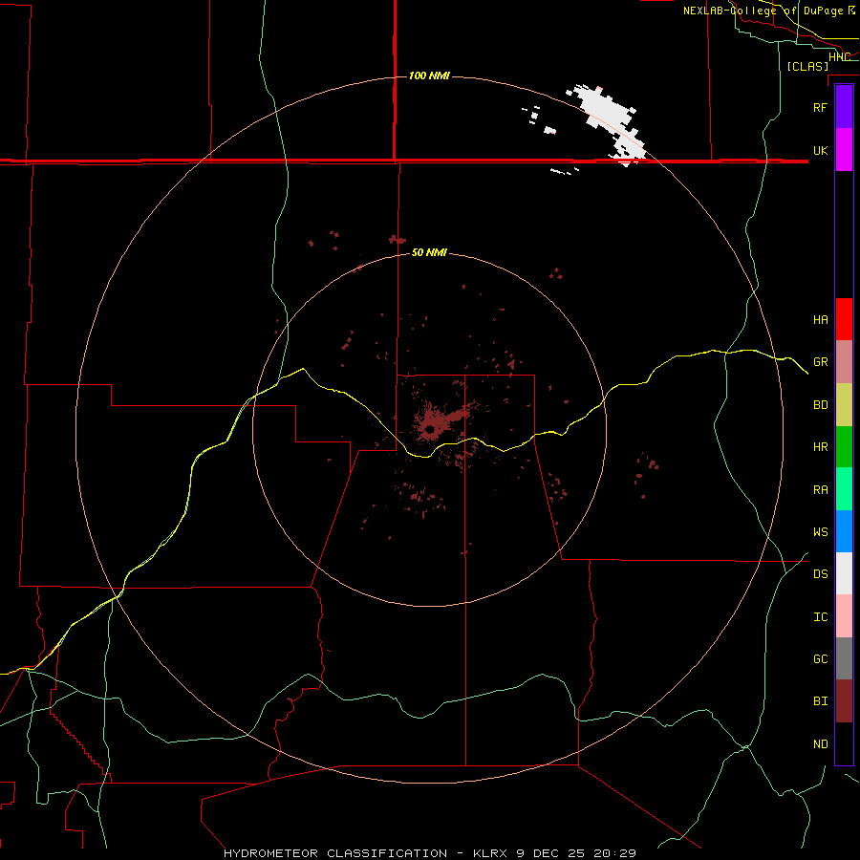This screenshot has height=860, width=860.
Task: Click the 'NEXLAB-College of DuPage' credit text
Action: pos(763,11)
